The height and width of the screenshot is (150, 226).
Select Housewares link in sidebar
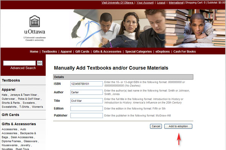tap(9, 145)
